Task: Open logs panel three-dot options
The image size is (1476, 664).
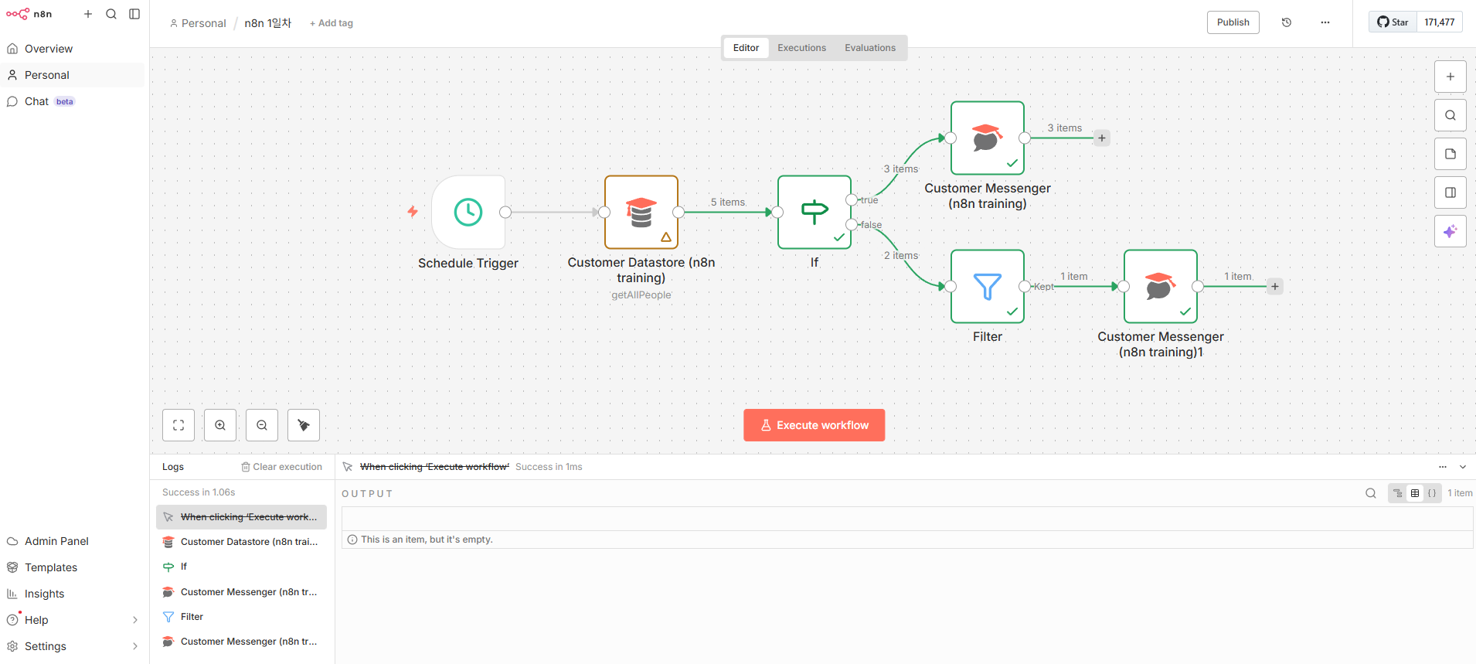Action: click(1443, 467)
